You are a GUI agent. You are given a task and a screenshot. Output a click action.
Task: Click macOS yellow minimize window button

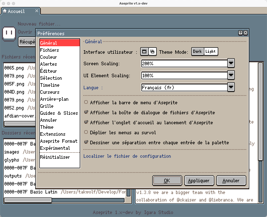point(8,3)
